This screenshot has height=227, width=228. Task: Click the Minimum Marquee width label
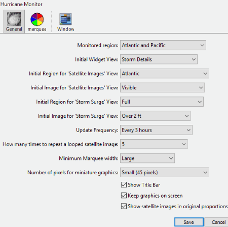tap(89, 158)
